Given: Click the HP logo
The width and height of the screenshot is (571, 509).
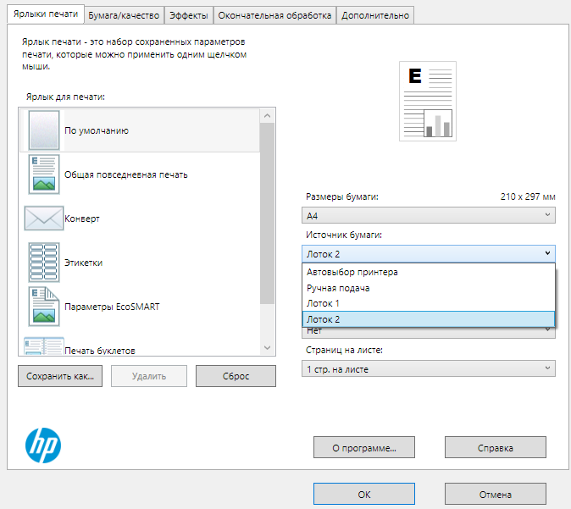Looking at the screenshot, I should click(43, 443).
